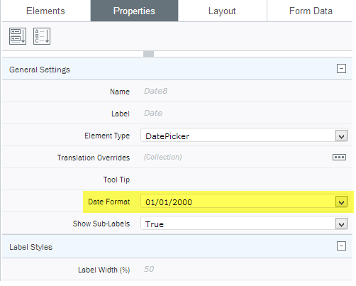Collapse the General Settings section

[341, 69]
